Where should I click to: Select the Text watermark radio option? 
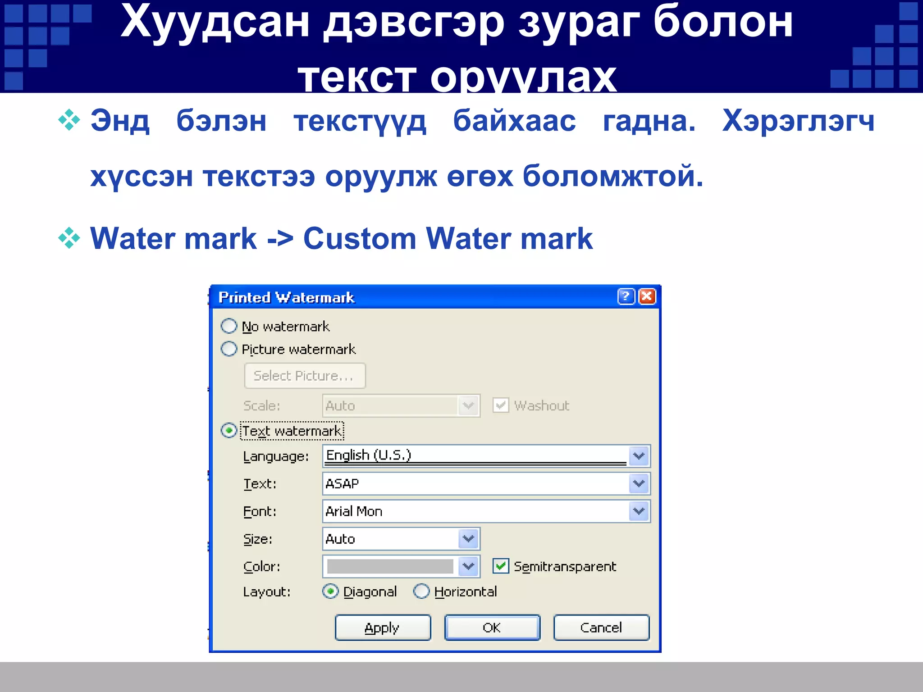pyautogui.click(x=229, y=430)
